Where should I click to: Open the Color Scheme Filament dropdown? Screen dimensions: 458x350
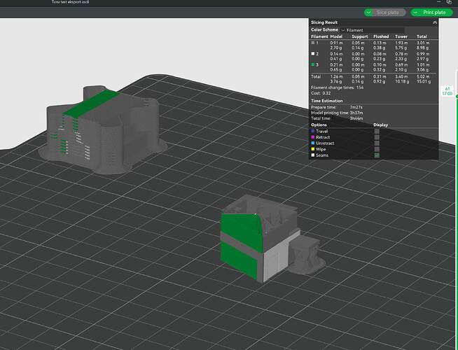373,30
